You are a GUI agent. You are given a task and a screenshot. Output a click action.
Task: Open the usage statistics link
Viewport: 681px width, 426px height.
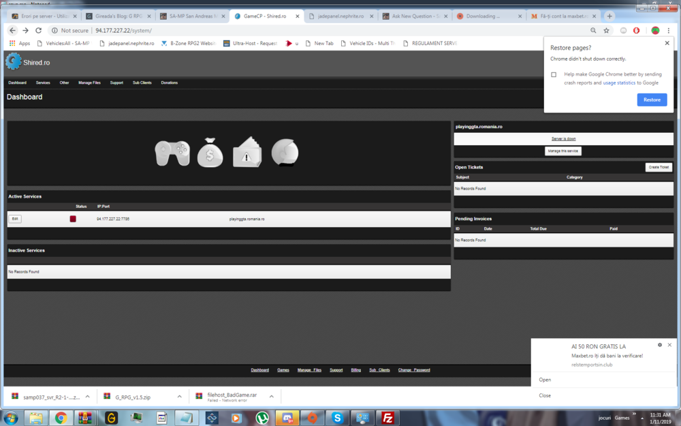[619, 82]
